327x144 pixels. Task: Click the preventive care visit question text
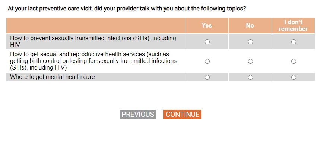pyautogui.click(x=127, y=9)
